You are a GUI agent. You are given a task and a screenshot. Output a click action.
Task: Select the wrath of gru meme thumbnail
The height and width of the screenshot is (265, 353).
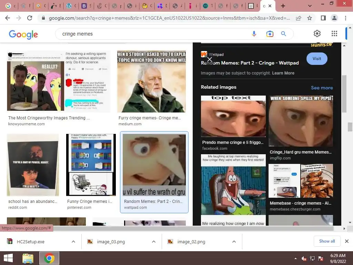(x=154, y=165)
